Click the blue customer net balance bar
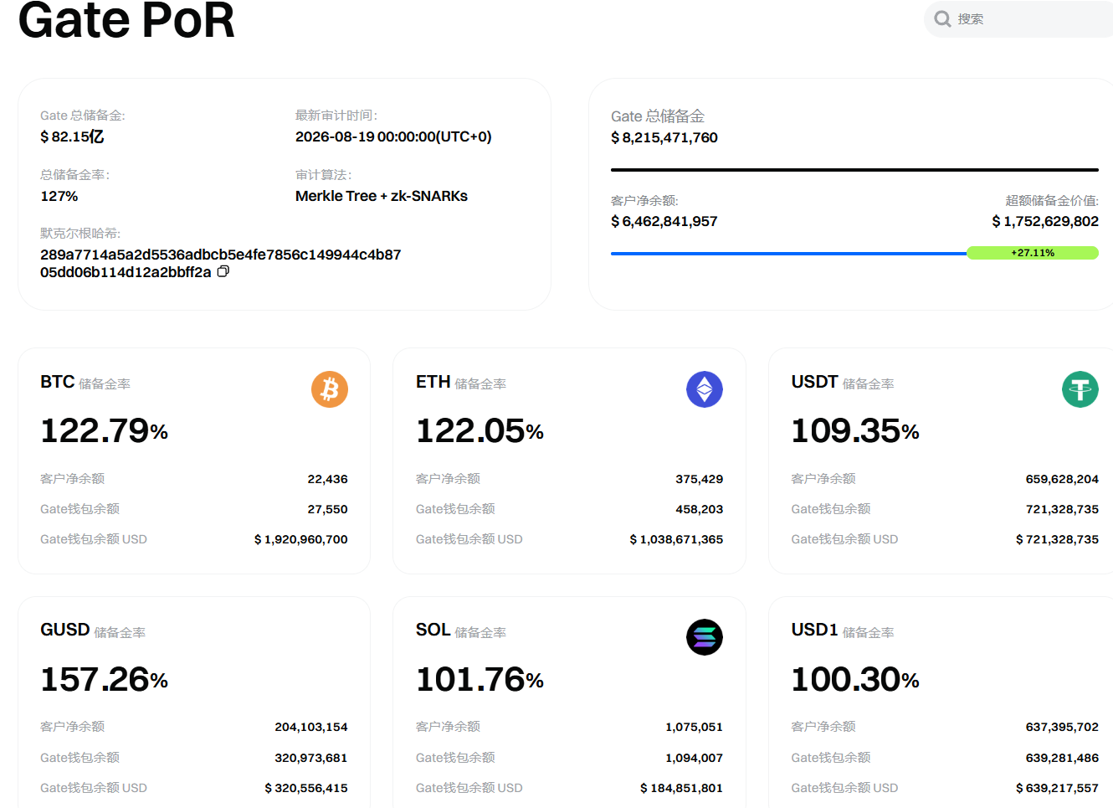 point(788,253)
